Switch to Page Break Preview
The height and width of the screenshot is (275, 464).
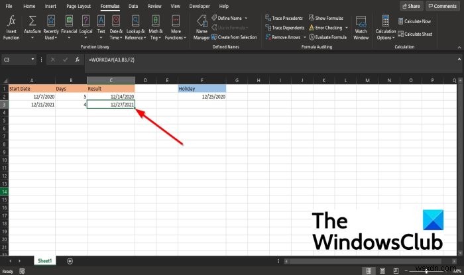point(396,271)
